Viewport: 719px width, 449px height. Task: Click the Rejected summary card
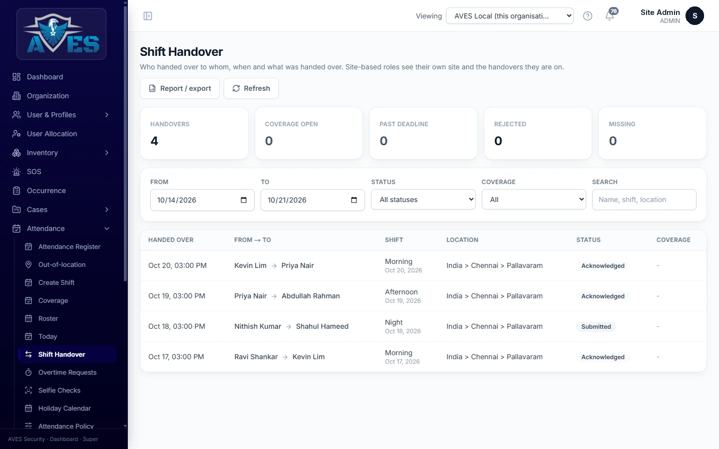click(x=538, y=133)
